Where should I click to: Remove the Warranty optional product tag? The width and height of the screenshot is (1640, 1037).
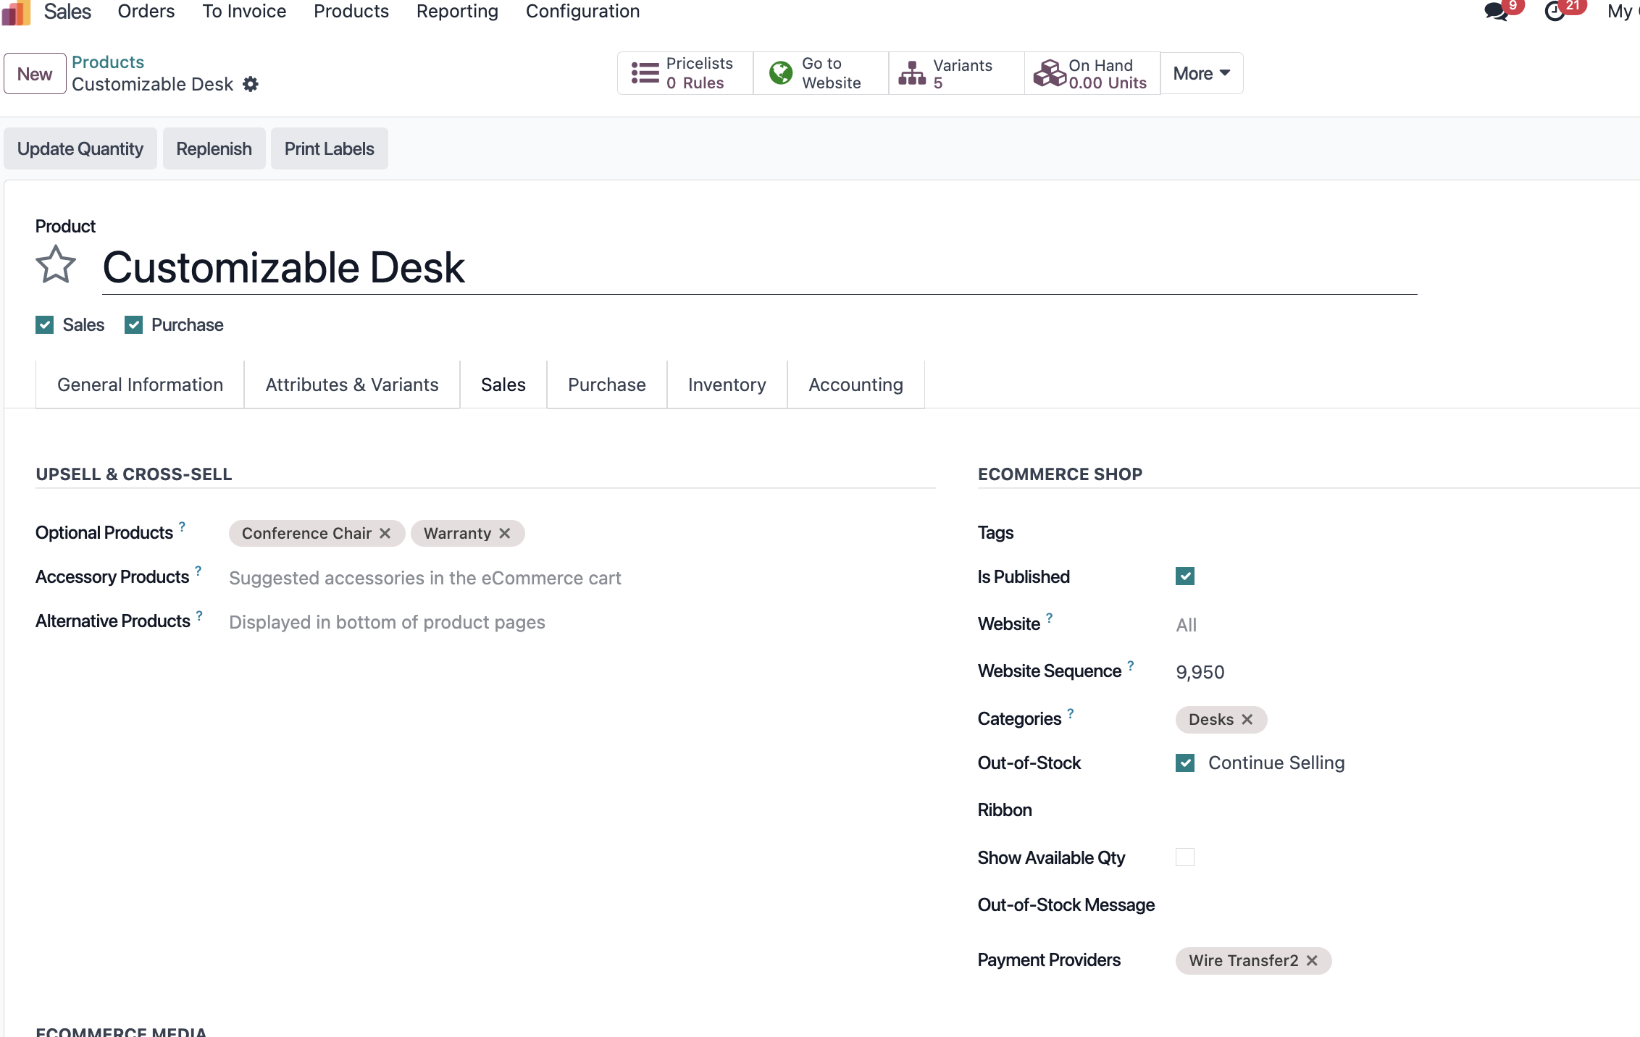tap(505, 534)
